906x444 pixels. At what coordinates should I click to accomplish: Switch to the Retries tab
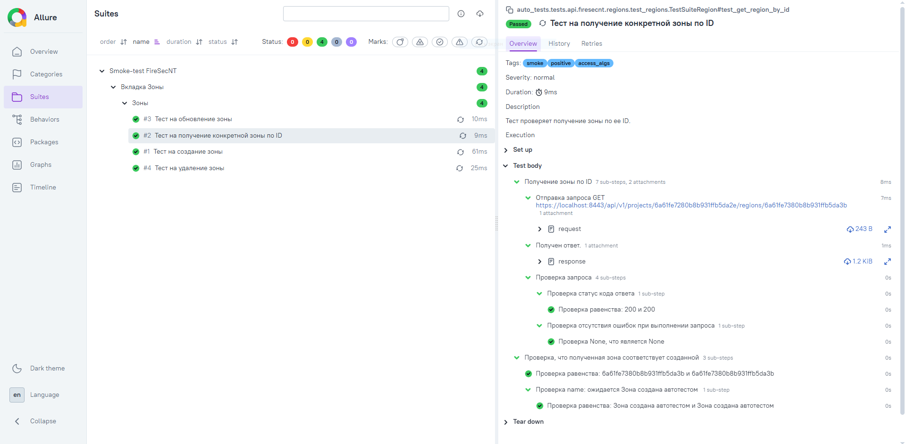click(592, 43)
